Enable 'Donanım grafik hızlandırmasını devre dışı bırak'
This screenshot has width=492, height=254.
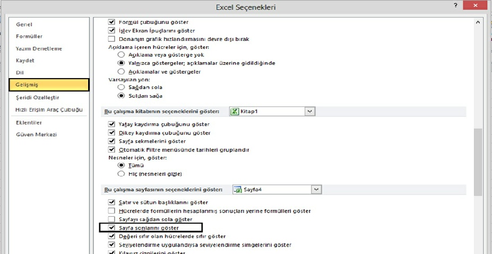(x=111, y=39)
